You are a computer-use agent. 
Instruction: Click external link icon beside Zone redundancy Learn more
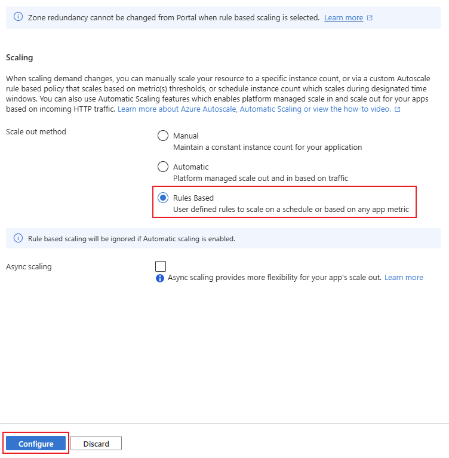370,18
